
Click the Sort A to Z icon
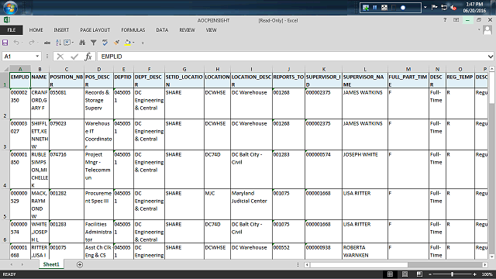coord(58,43)
